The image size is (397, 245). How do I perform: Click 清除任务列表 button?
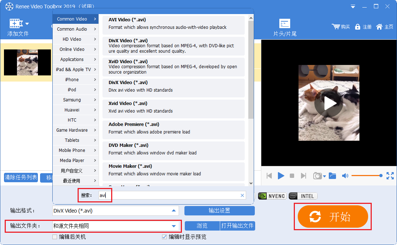pyautogui.click(x=21, y=178)
